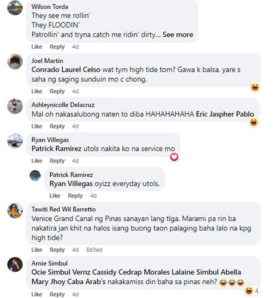The image size is (275, 298).
Task: Click Ryan Villegas's profile avatar
Action: point(15,141)
